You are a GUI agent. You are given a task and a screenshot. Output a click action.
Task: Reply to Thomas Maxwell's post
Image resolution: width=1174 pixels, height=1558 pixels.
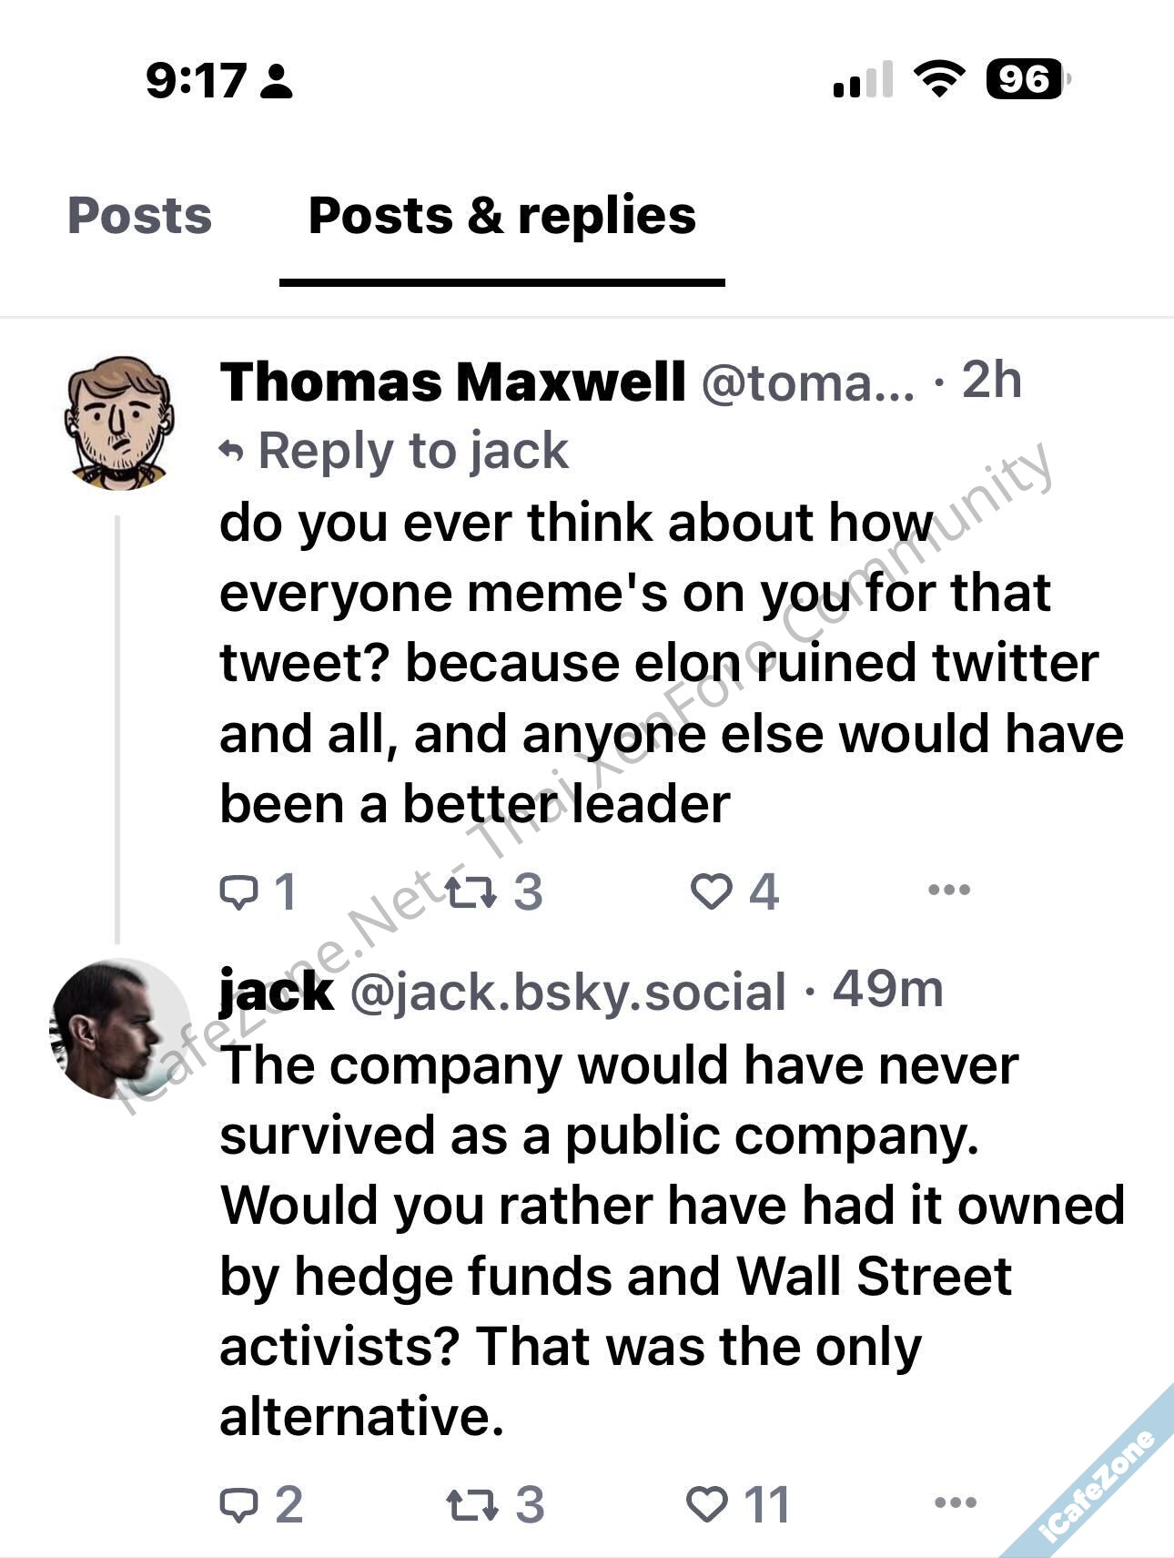(238, 891)
